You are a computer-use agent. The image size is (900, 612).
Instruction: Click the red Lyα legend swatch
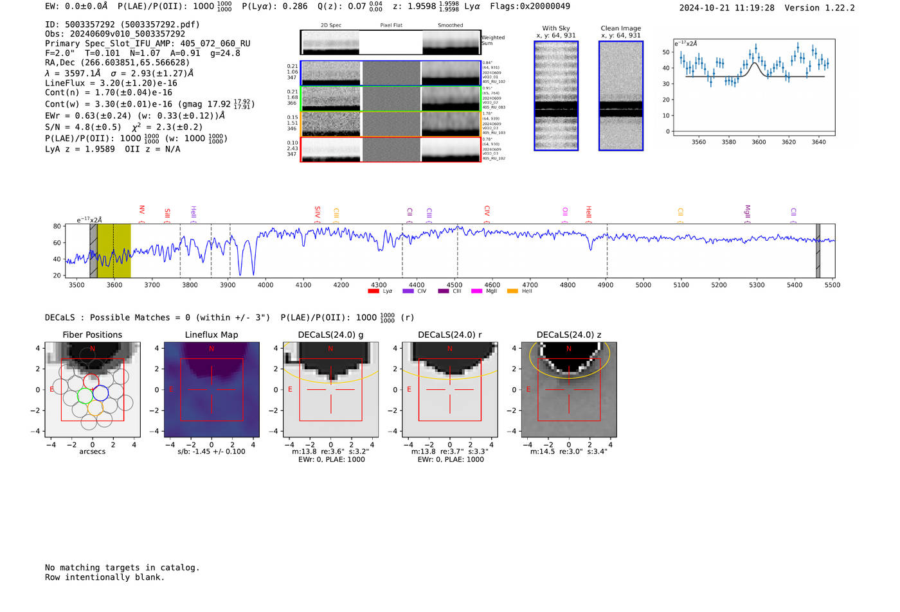click(373, 292)
